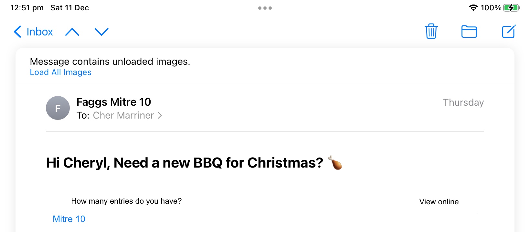The height and width of the screenshot is (232, 530).
Task: Tap "How many entries do you have?"
Action: click(126, 201)
